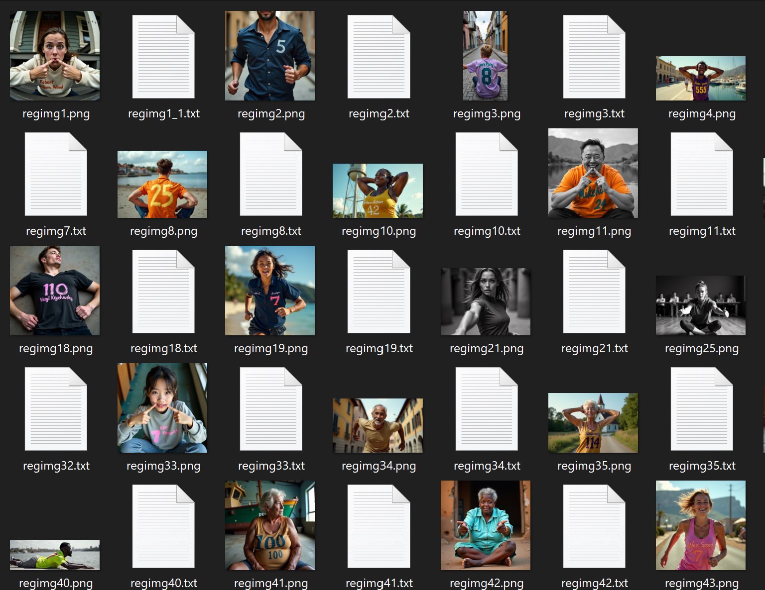Select the regimg35.txt file icon
This screenshot has height=590, width=765.
[702, 409]
